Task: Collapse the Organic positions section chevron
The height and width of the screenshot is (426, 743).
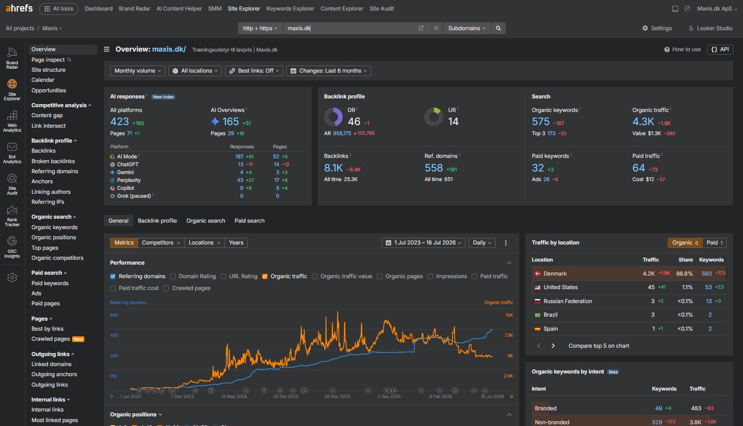Action: point(509,415)
